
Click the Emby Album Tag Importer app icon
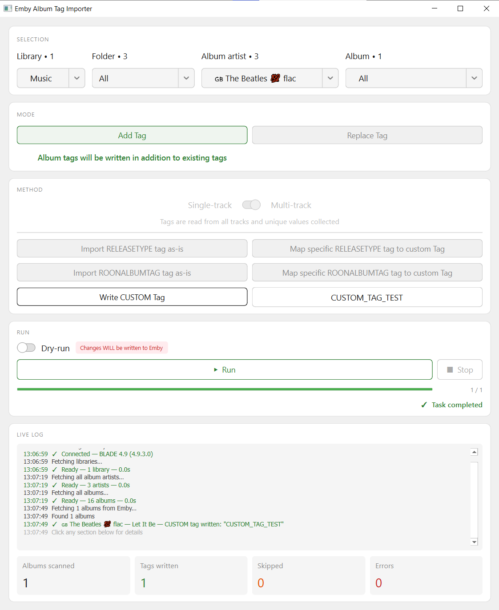click(x=8, y=8)
